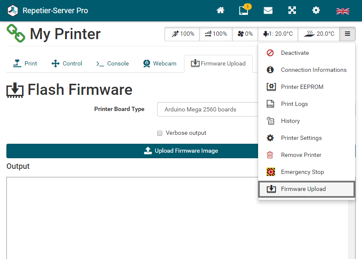Open the messages envelope icon

point(268,10)
